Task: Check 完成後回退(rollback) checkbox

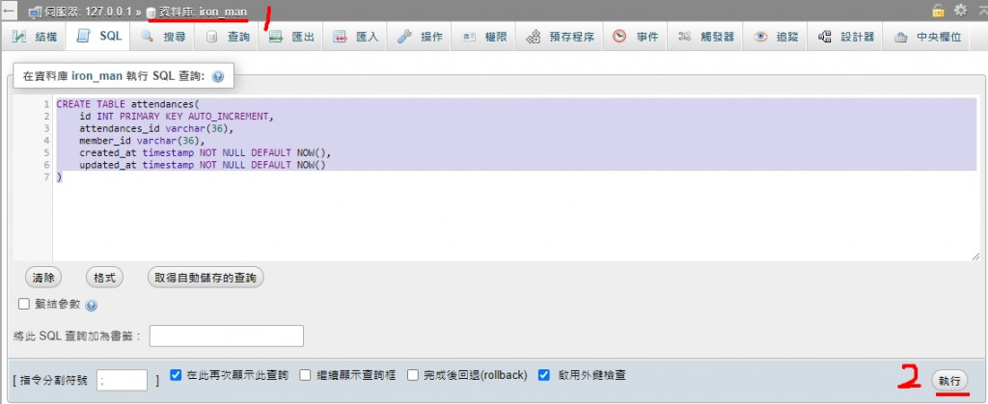Action: click(x=413, y=375)
